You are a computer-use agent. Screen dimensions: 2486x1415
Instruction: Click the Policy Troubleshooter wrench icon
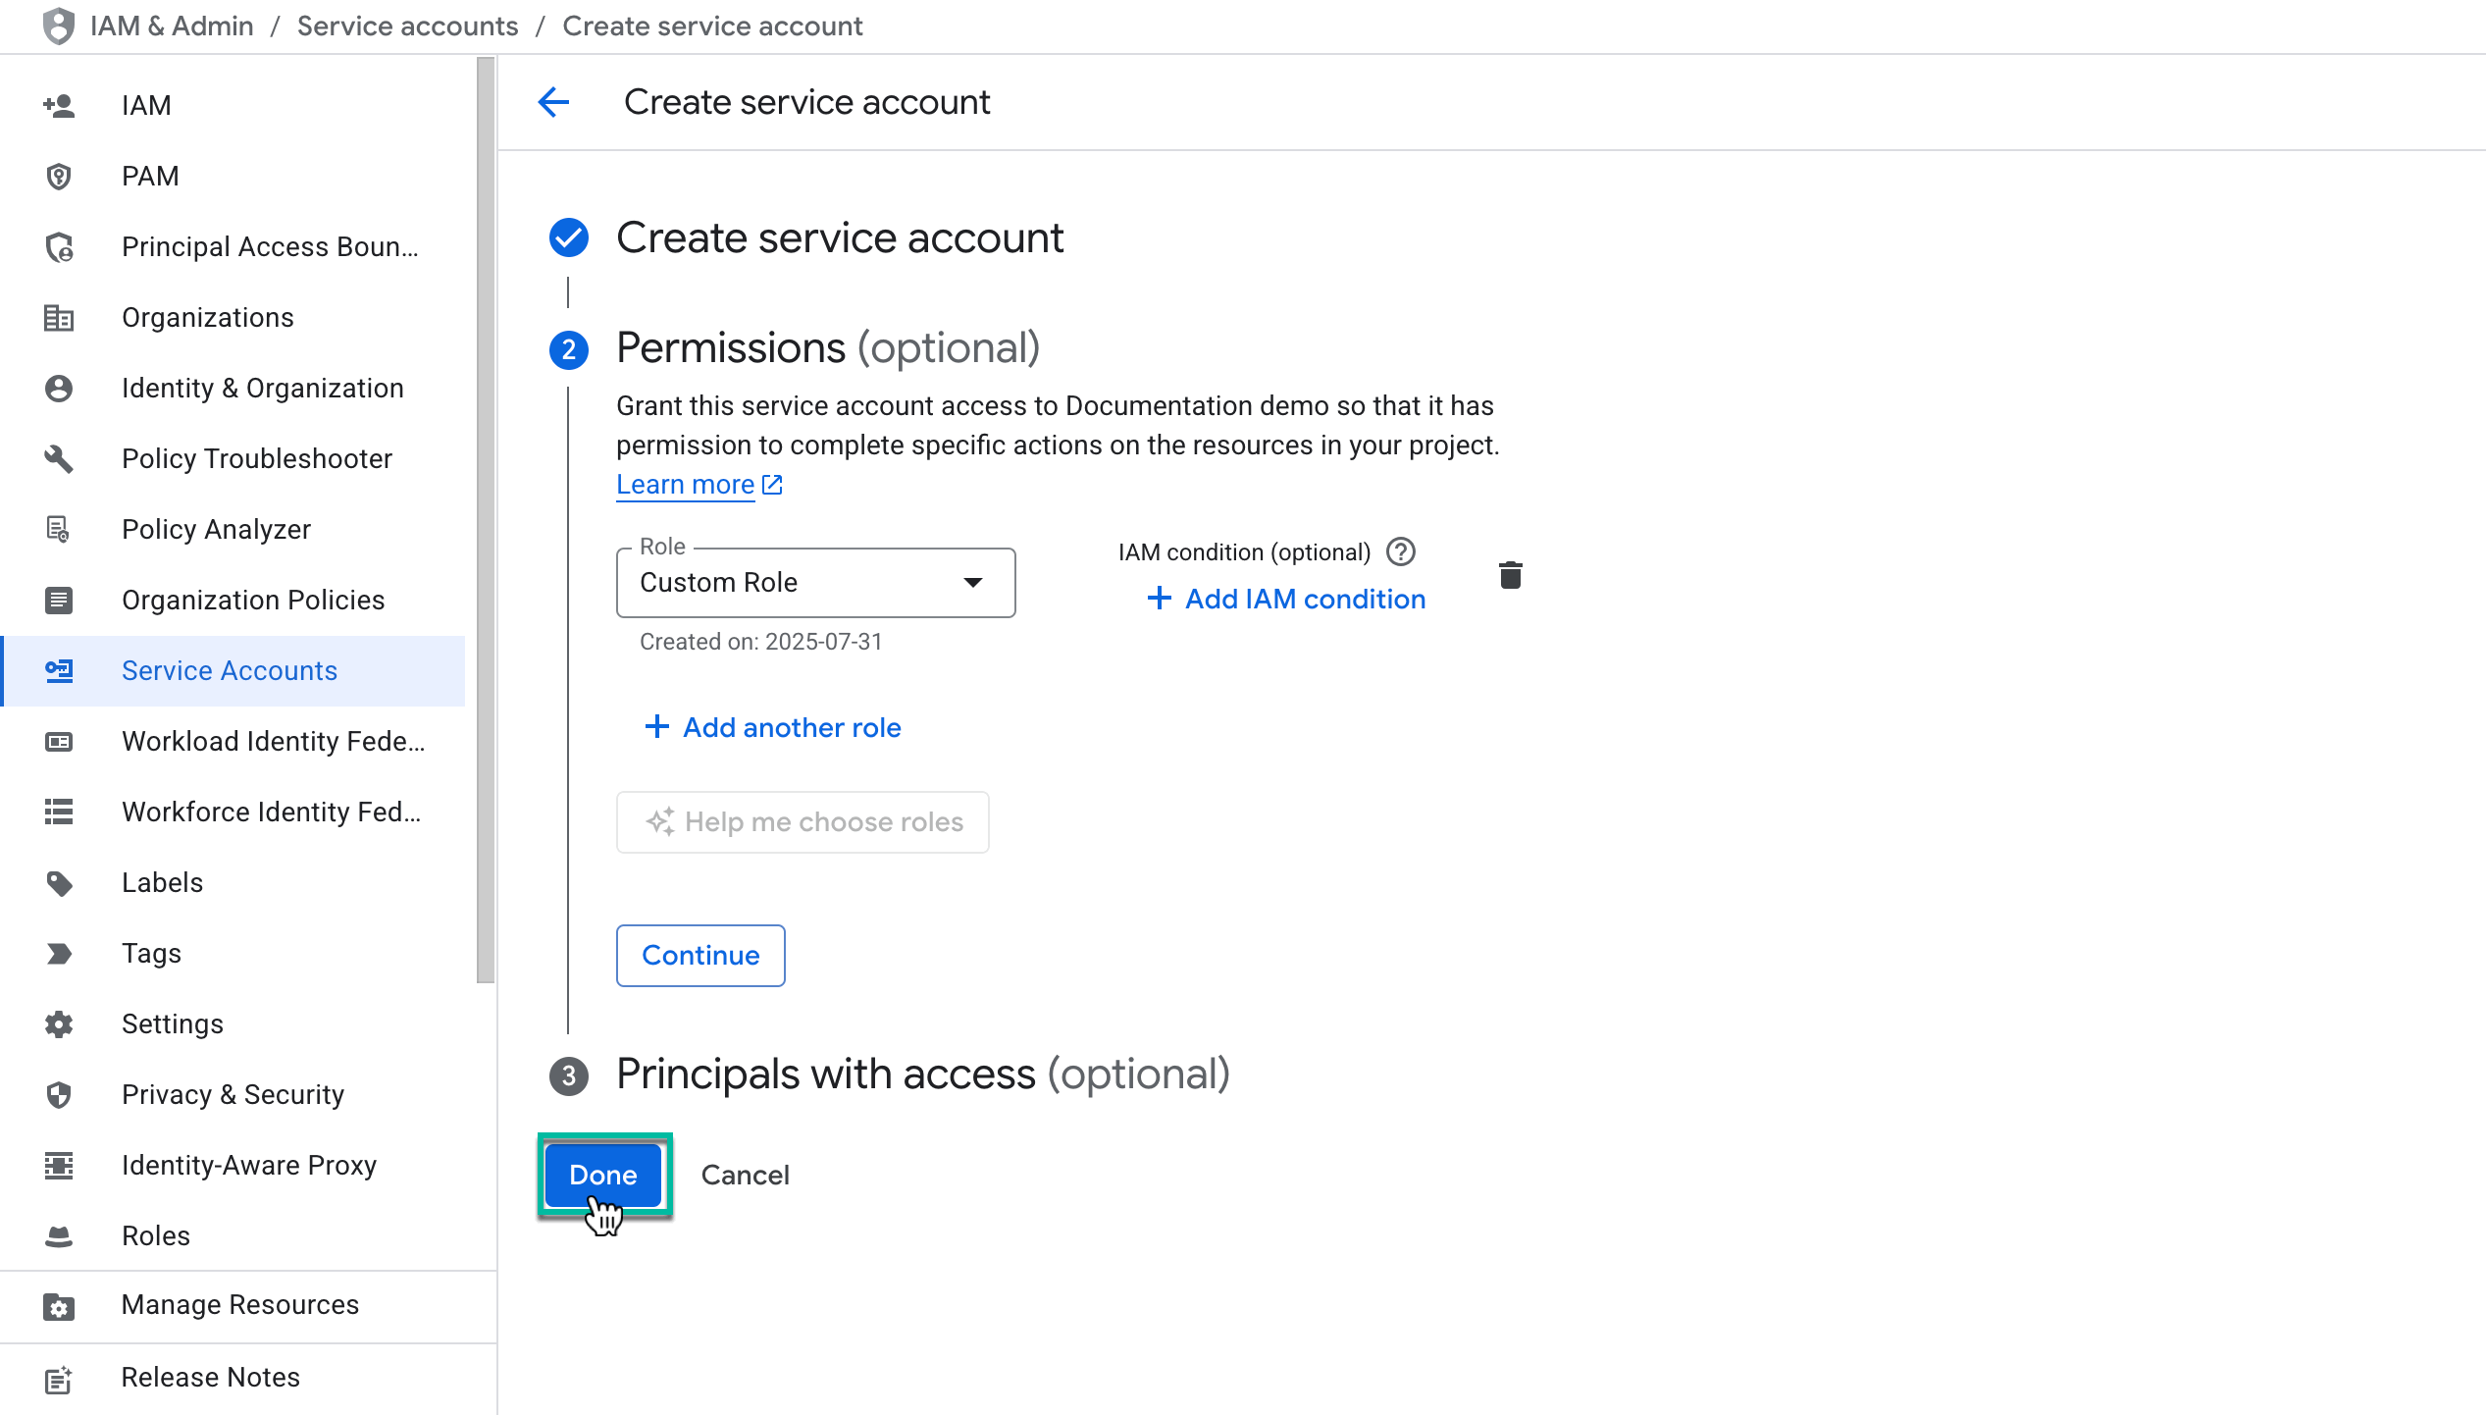[x=58, y=458]
